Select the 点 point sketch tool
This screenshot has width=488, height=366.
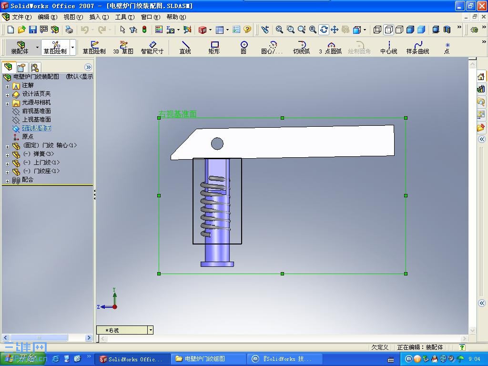[x=447, y=48]
